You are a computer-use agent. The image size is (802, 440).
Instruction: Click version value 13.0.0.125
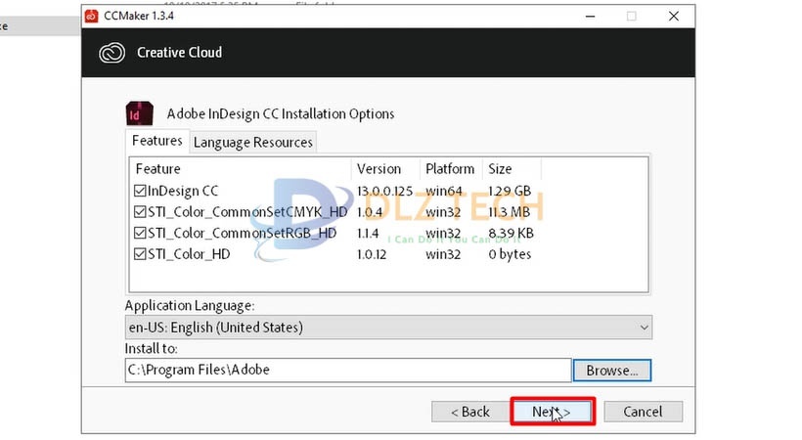384,192
